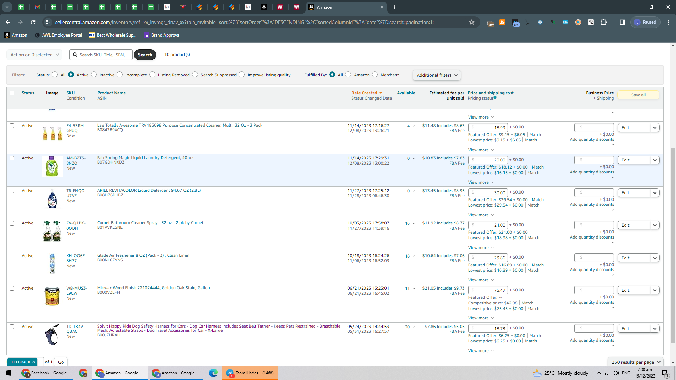676x380 pixels.
Task: Select the Inactive status filter
Action: tap(94, 75)
